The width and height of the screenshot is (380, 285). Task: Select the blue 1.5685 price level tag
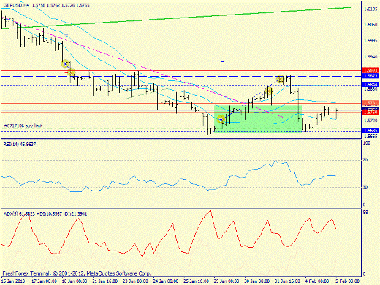pyautogui.click(x=370, y=131)
